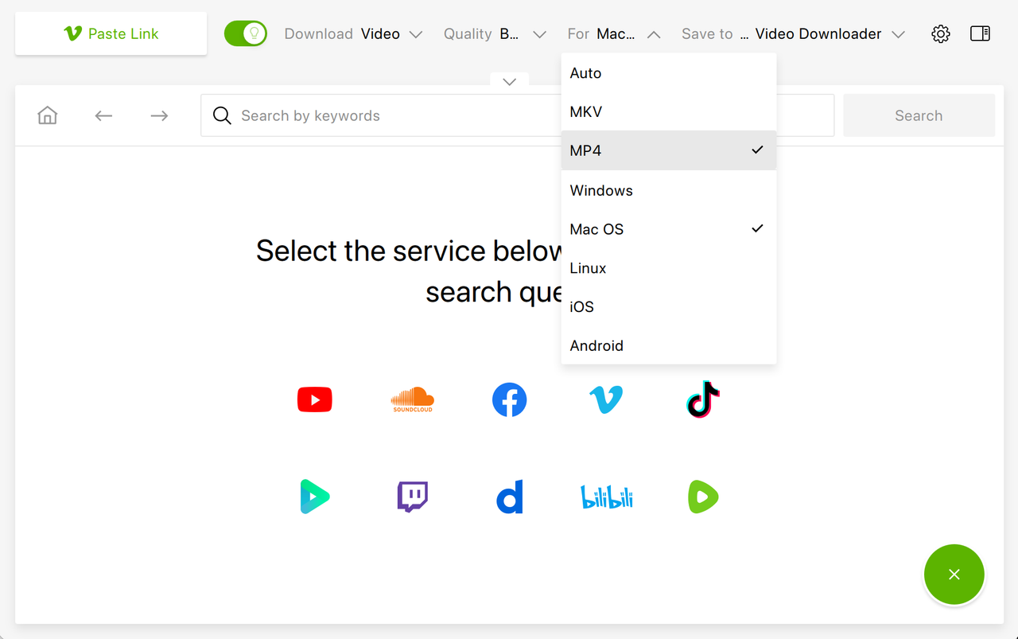1018x639 pixels.
Task: Open the Save to Video Downloader dropdown
Action: click(x=793, y=34)
